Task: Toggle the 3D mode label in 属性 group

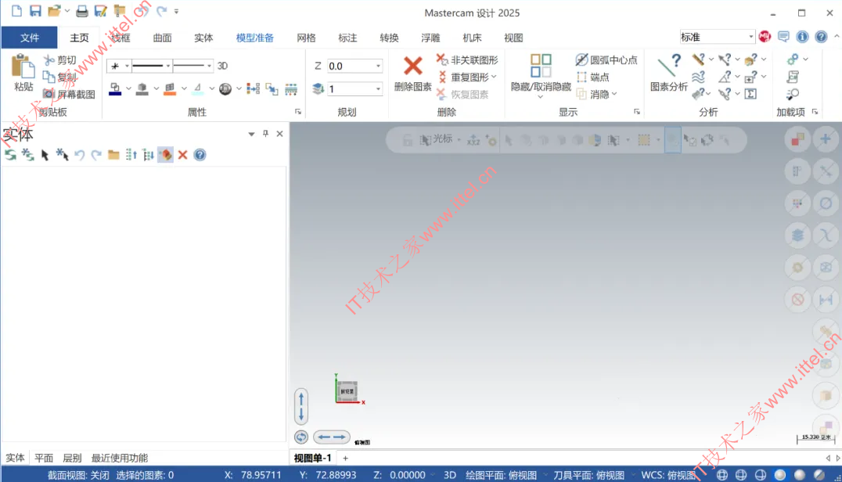Action: coord(222,66)
